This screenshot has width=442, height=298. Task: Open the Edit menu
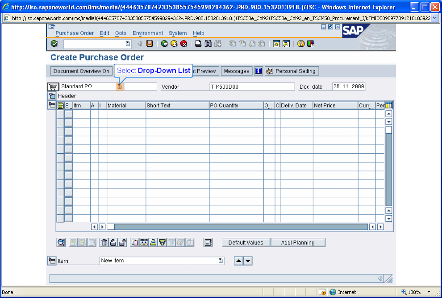pyautogui.click(x=104, y=33)
